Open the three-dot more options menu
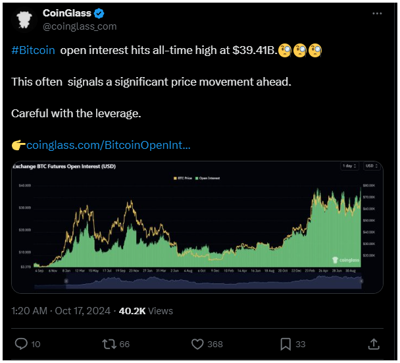This screenshot has width=400, height=363. [377, 13]
